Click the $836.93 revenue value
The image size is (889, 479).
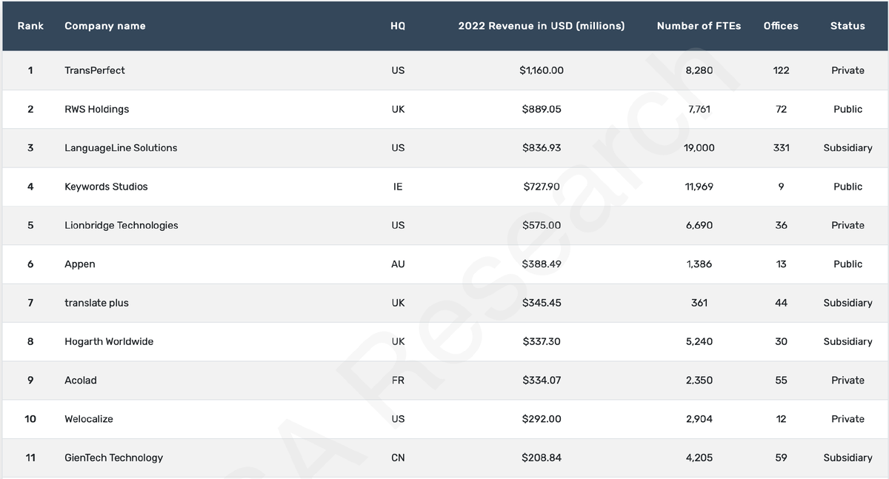point(542,148)
